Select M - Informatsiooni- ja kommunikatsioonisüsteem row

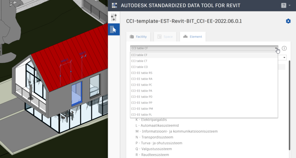(x=177, y=131)
